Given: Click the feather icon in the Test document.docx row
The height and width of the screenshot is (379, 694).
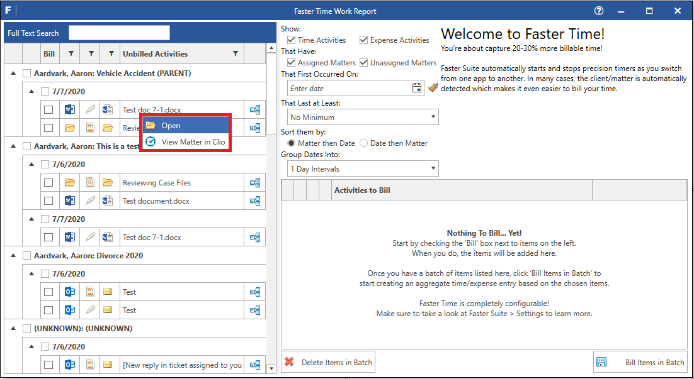Looking at the screenshot, I should (x=90, y=201).
